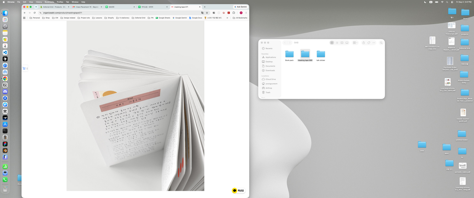Expand the Chrome tab search dropdown

click(x=36, y=7)
